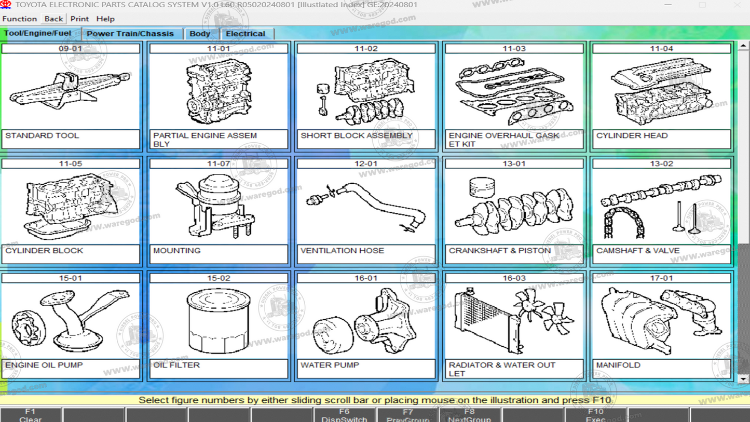
Task: Select the Cylinder Head illustration
Action: tap(661, 92)
